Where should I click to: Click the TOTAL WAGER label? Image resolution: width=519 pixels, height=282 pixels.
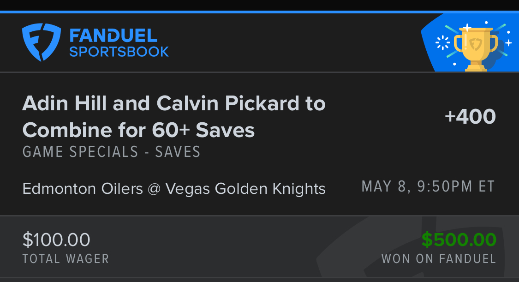click(66, 258)
